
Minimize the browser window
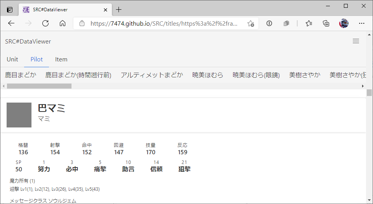pyautogui.click(x=328, y=6)
